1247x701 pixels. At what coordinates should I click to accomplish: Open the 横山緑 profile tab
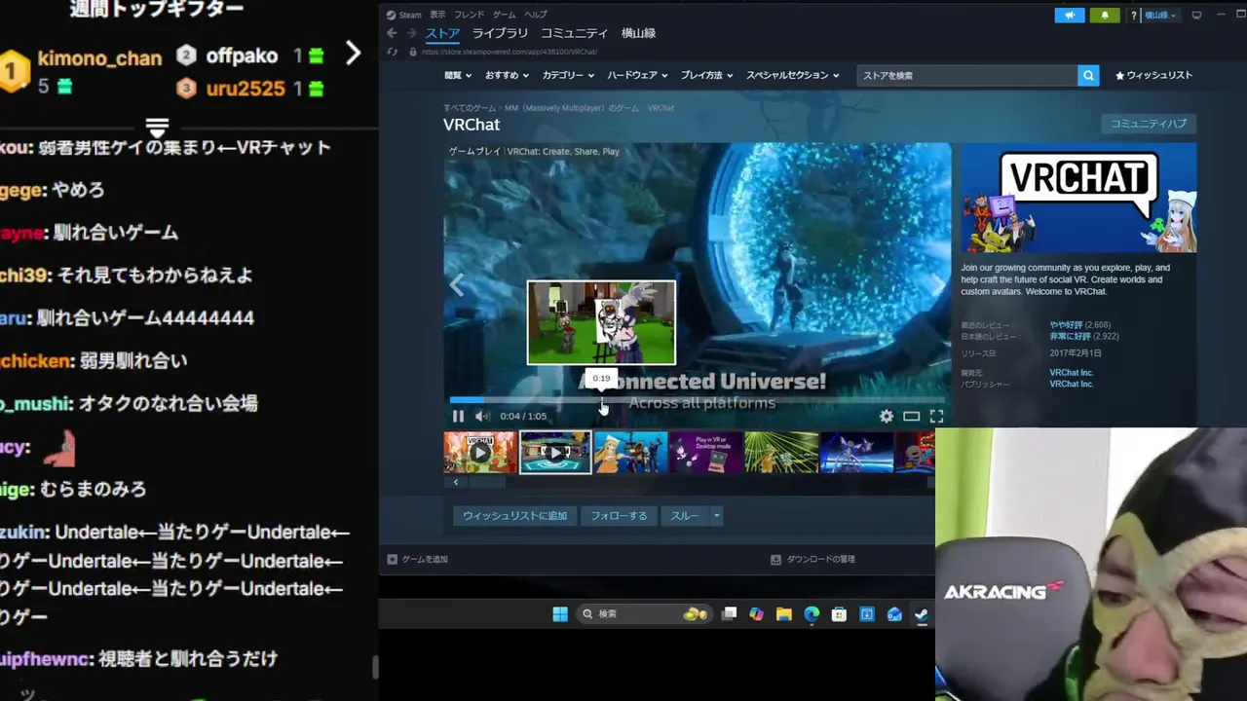coord(639,33)
